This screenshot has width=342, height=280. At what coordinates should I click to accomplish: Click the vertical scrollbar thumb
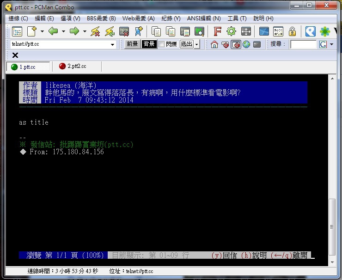tap(332, 227)
